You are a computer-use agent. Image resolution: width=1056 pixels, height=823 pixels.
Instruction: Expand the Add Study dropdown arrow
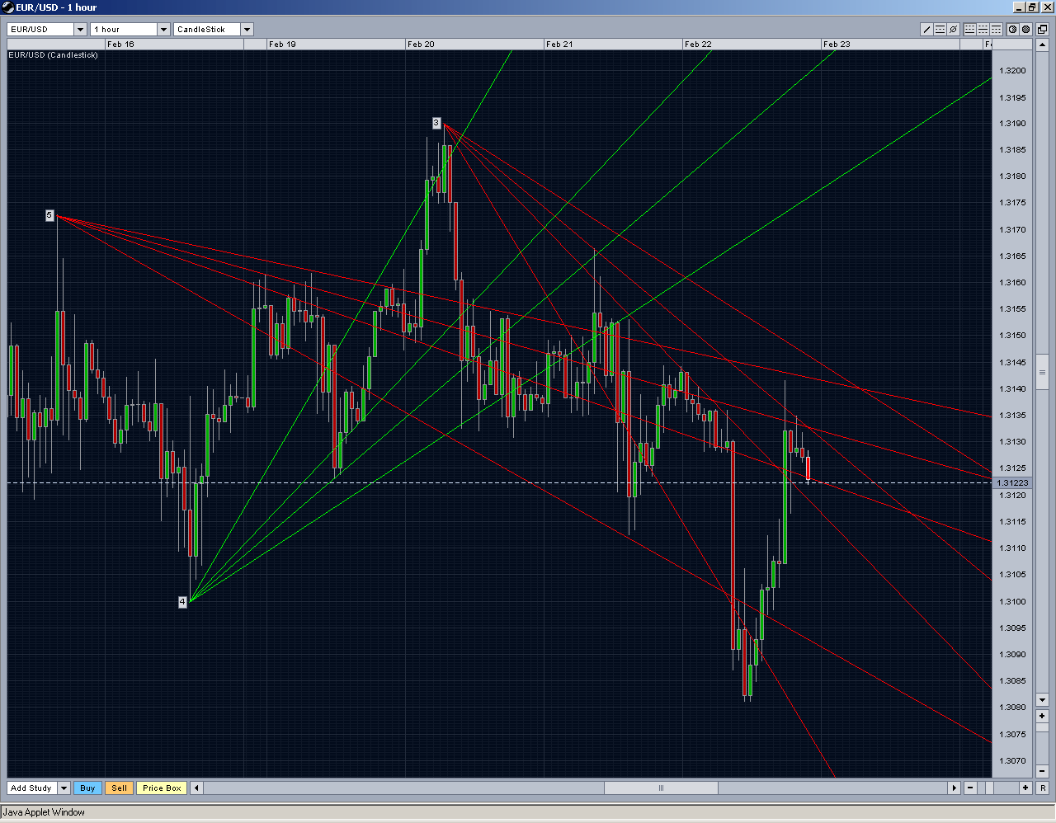coord(64,788)
